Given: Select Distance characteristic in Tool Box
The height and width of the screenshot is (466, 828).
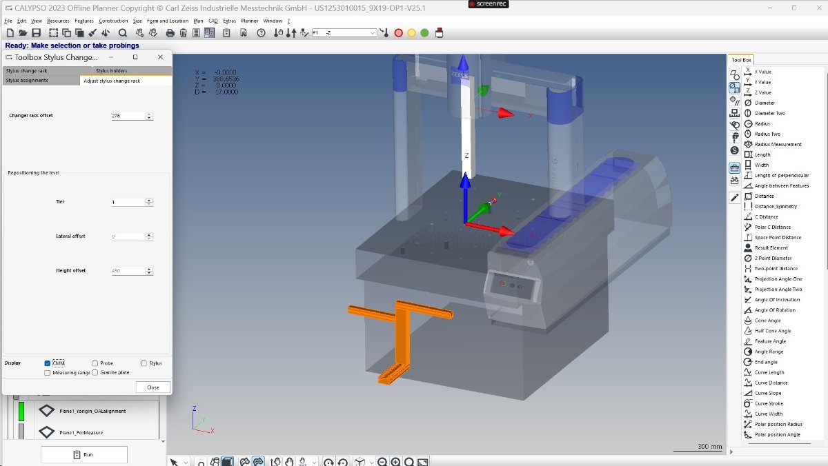Looking at the screenshot, I should point(764,196).
